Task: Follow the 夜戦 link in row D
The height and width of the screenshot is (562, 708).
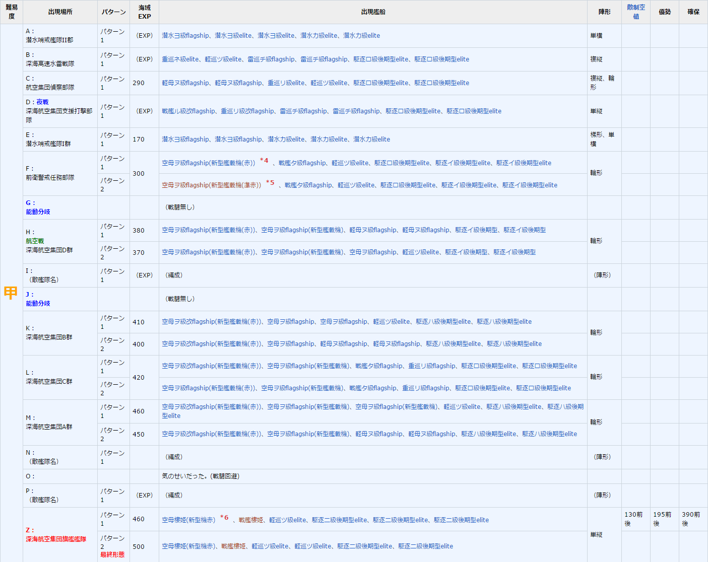Action: (42, 102)
